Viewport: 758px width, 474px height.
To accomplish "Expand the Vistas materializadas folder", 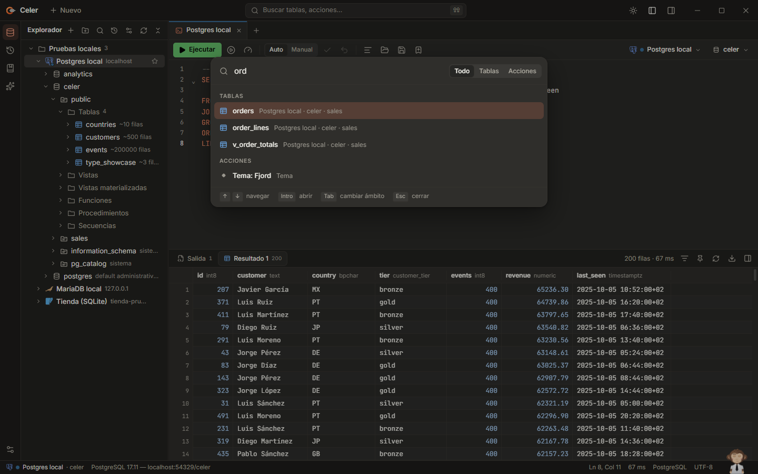I will [x=61, y=187].
